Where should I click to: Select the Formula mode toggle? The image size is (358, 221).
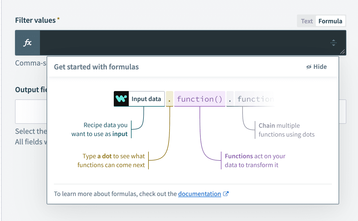[330, 21]
